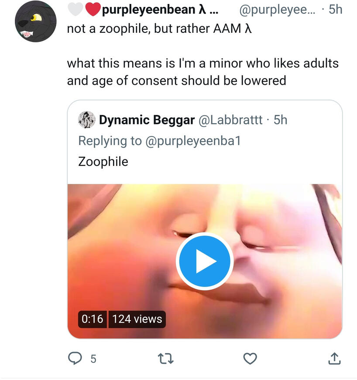Click the red heart emoji in the name
This screenshot has height=380, width=357.
pyautogui.click(x=93, y=9)
